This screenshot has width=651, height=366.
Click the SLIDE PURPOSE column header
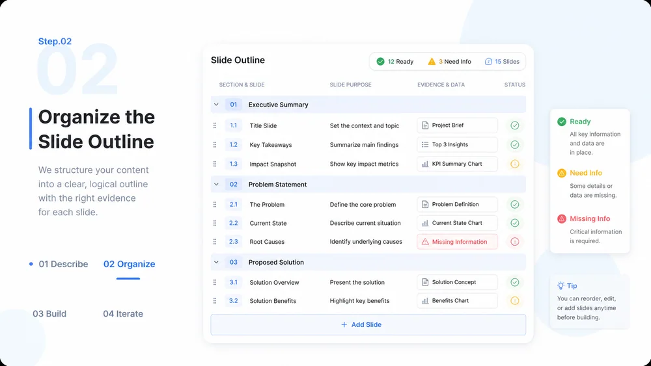350,85
